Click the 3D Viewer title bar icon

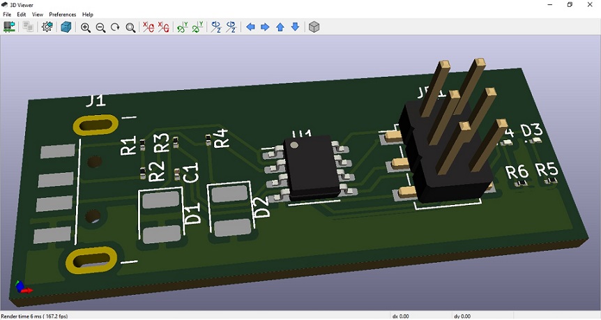point(5,5)
